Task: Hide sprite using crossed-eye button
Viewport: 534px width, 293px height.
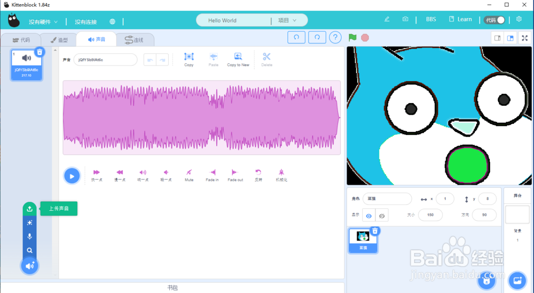Action: click(x=382, y=216)
